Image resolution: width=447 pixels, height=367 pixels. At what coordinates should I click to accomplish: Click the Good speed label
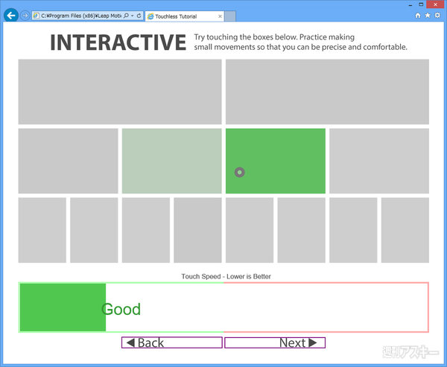[121, 309]
